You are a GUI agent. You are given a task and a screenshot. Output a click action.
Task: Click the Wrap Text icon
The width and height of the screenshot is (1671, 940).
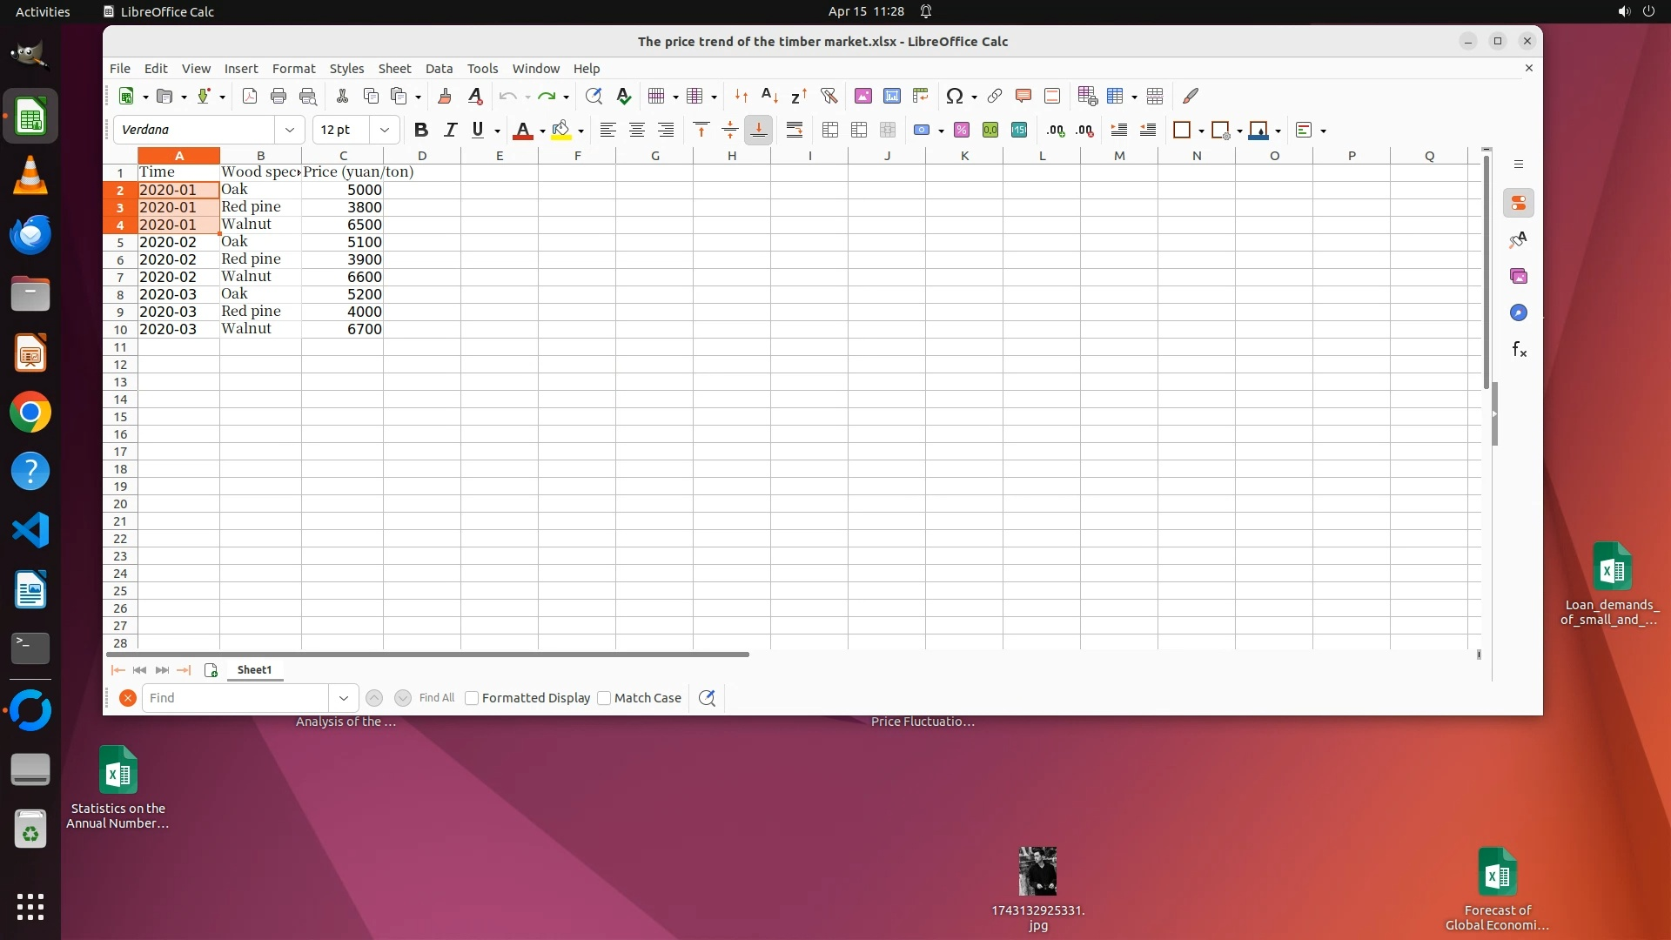click(x=794, y=130)
